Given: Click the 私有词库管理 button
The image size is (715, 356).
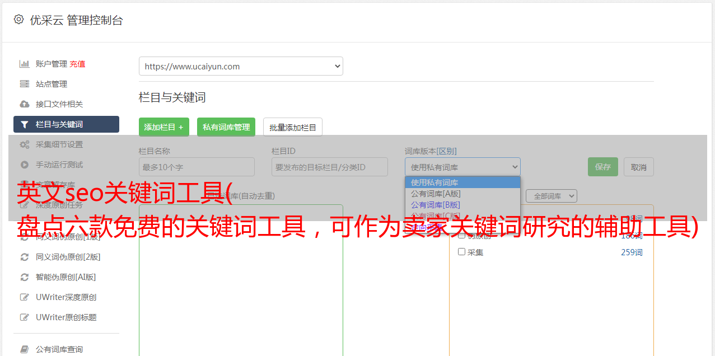Looking at the screenshot, I should pyautogui.click(x=226, y=127).
